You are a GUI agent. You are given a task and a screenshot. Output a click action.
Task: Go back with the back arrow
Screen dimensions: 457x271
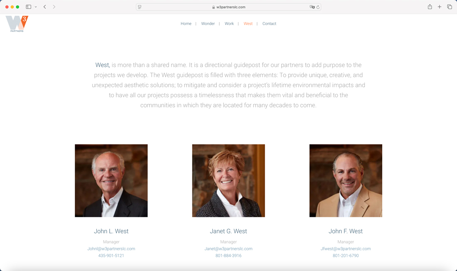[x=44, y=7]
